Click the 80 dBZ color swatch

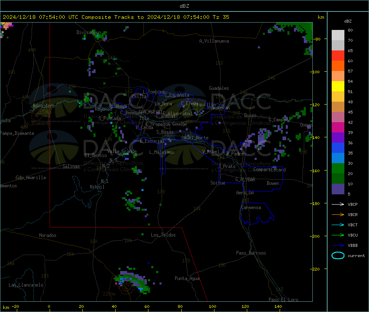tap(338, 35)
